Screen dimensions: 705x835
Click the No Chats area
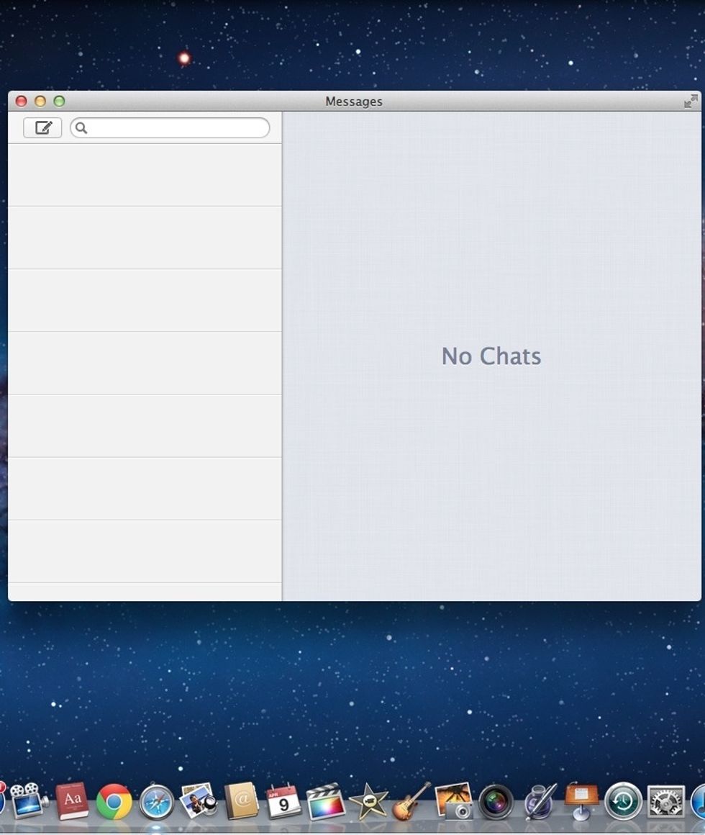491,356
